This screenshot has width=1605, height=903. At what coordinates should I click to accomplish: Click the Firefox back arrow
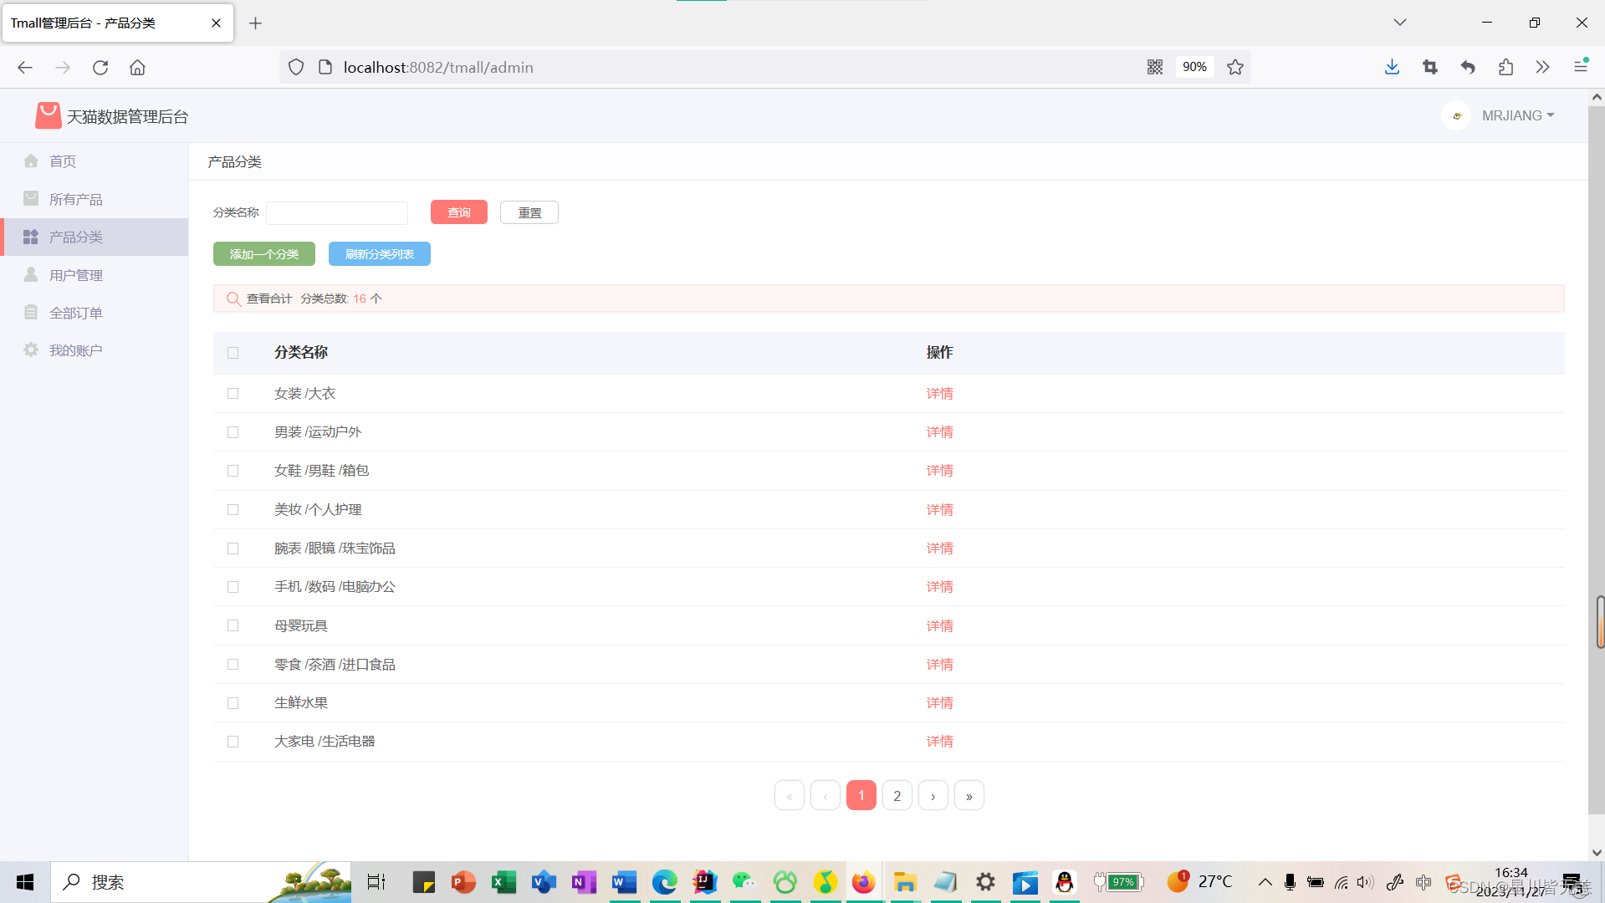[x=25, y=68]
